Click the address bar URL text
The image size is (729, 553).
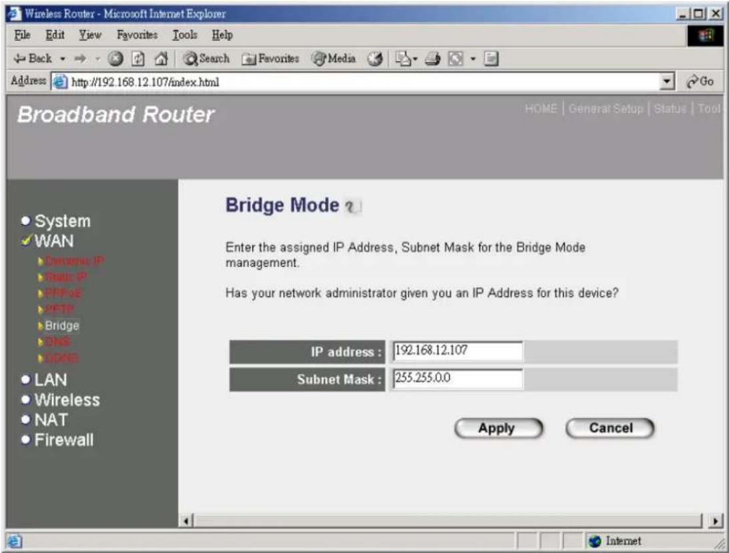point(145,82)
